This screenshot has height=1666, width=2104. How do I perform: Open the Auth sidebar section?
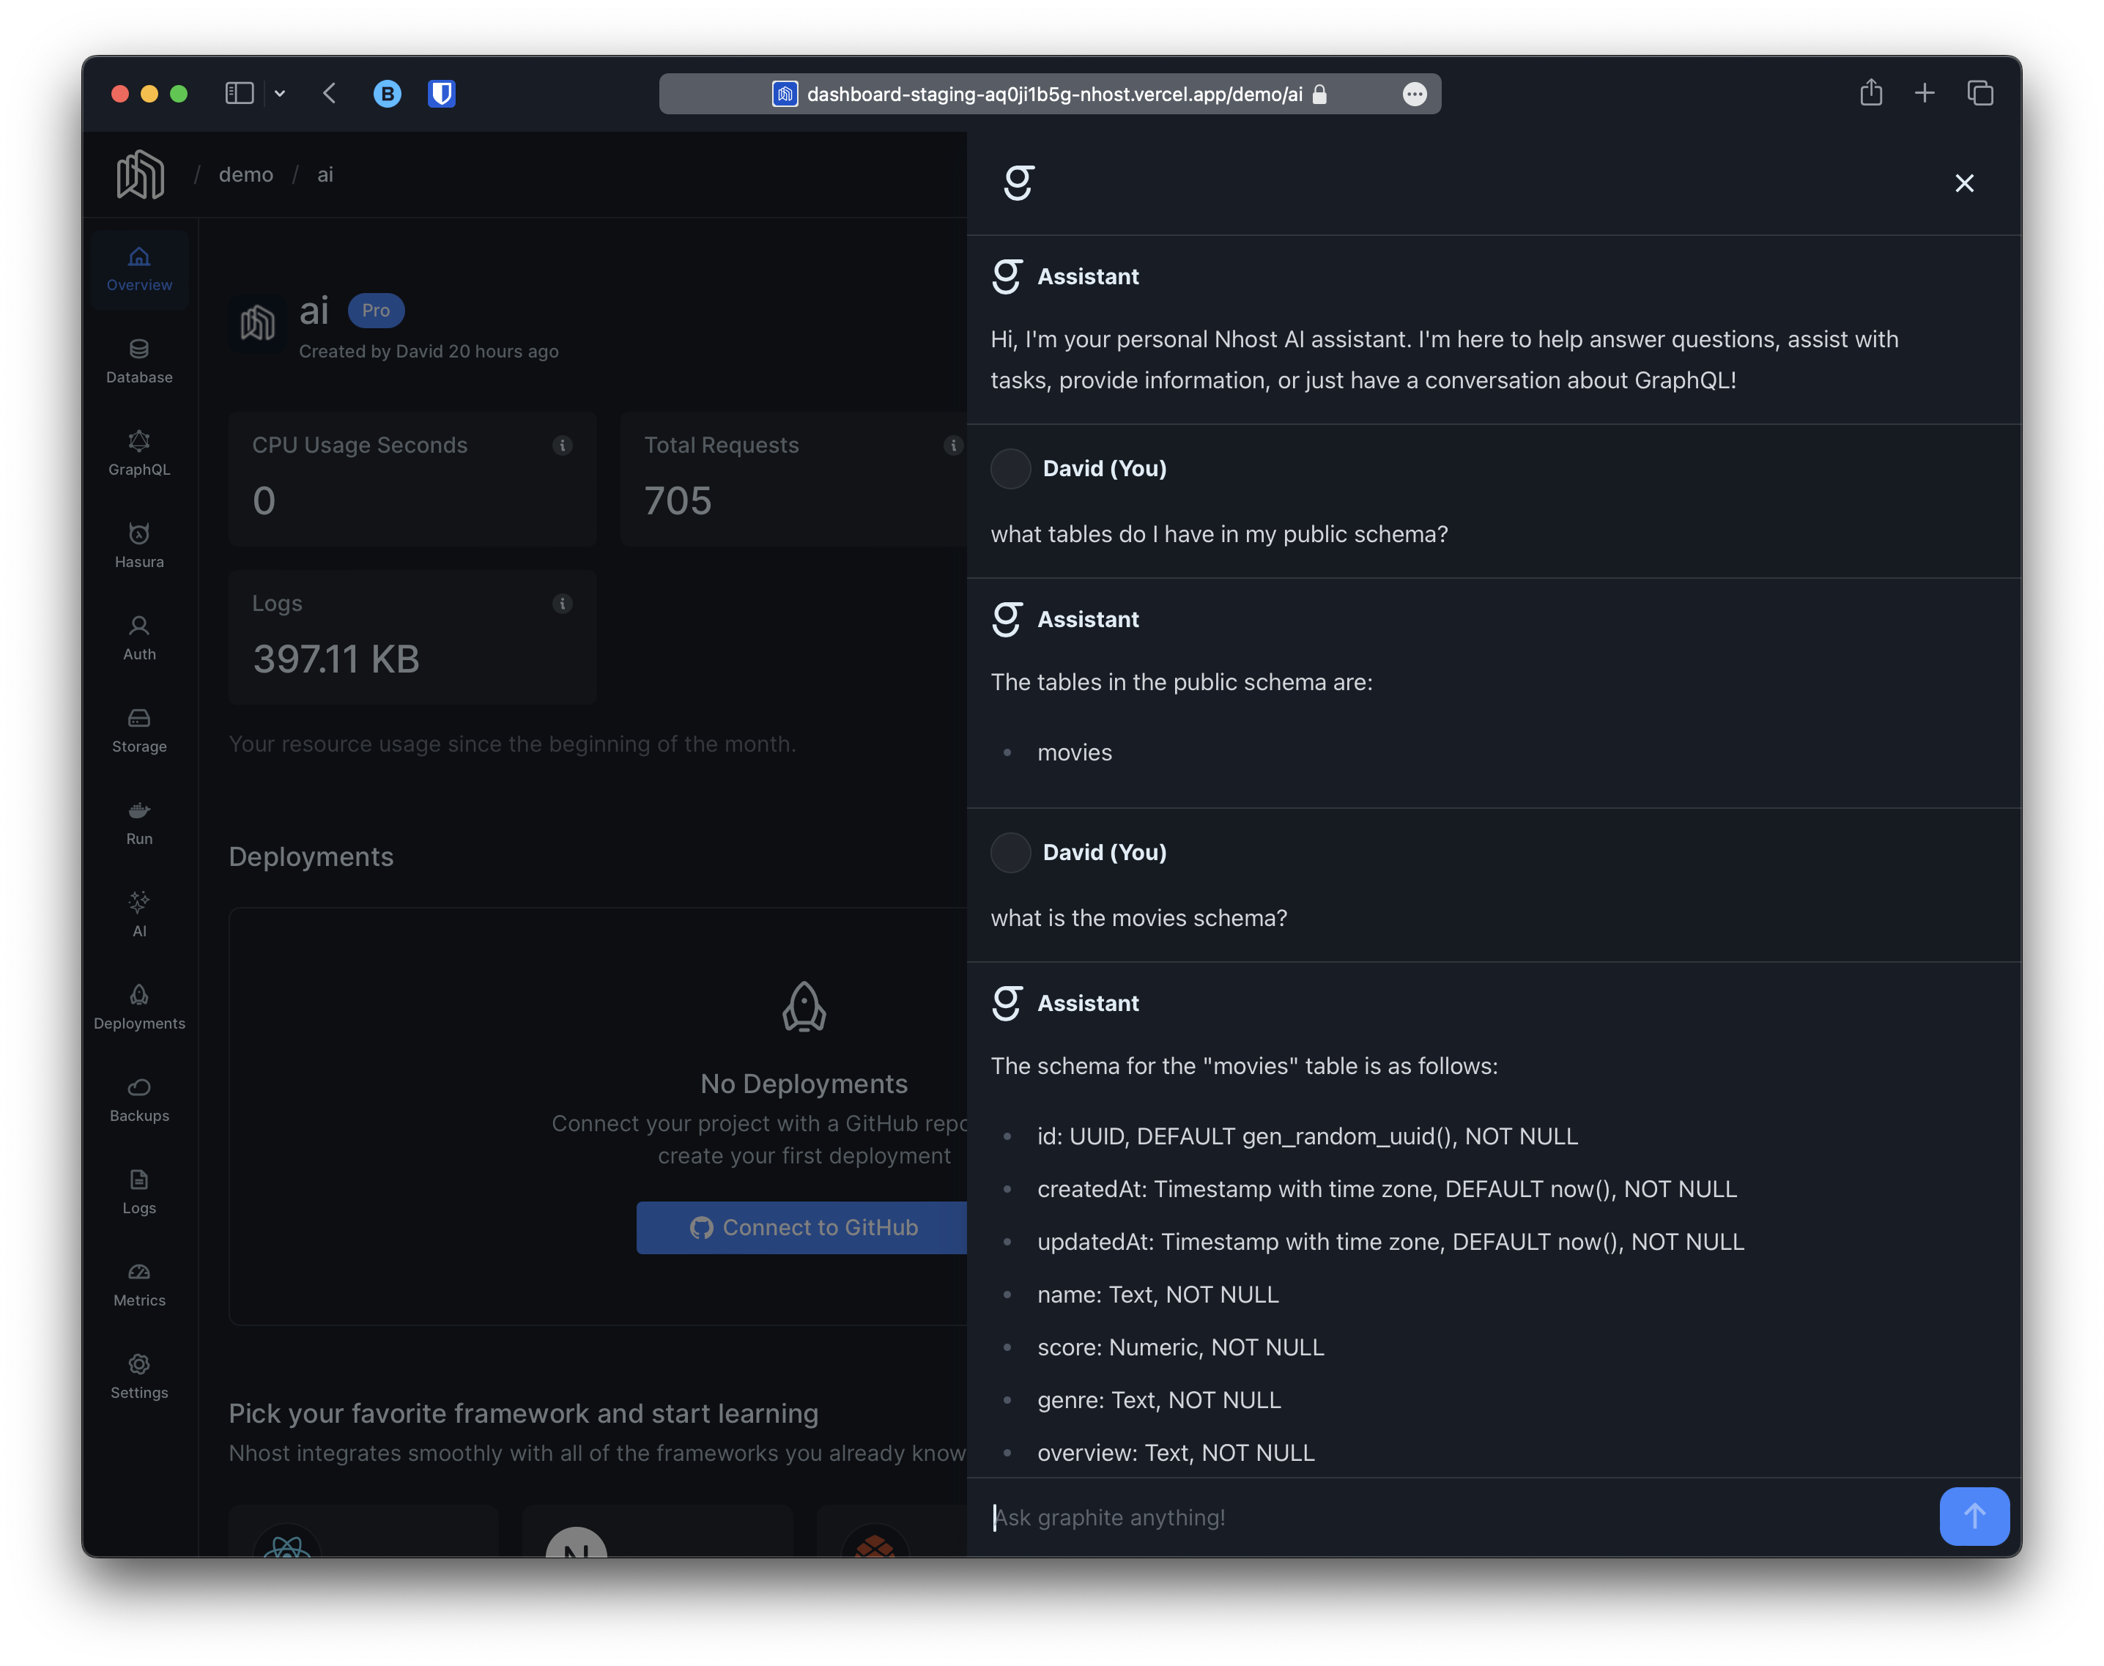click(x=138, y=638)
